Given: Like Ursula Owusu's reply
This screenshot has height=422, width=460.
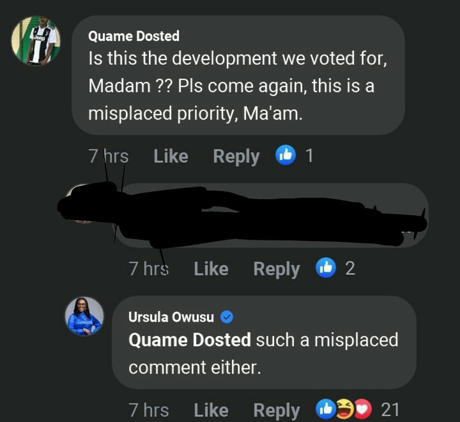Looking at the screenshot, I should (x=211, y=410).
